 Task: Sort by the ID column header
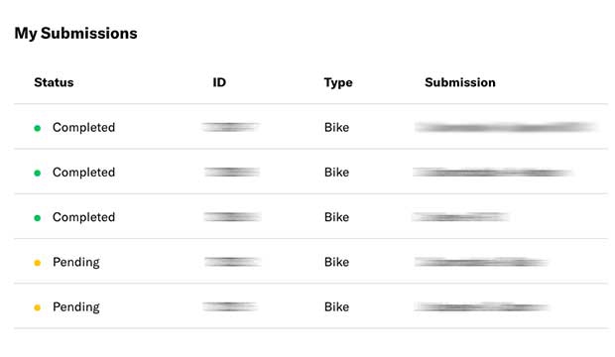pos(219,82)
